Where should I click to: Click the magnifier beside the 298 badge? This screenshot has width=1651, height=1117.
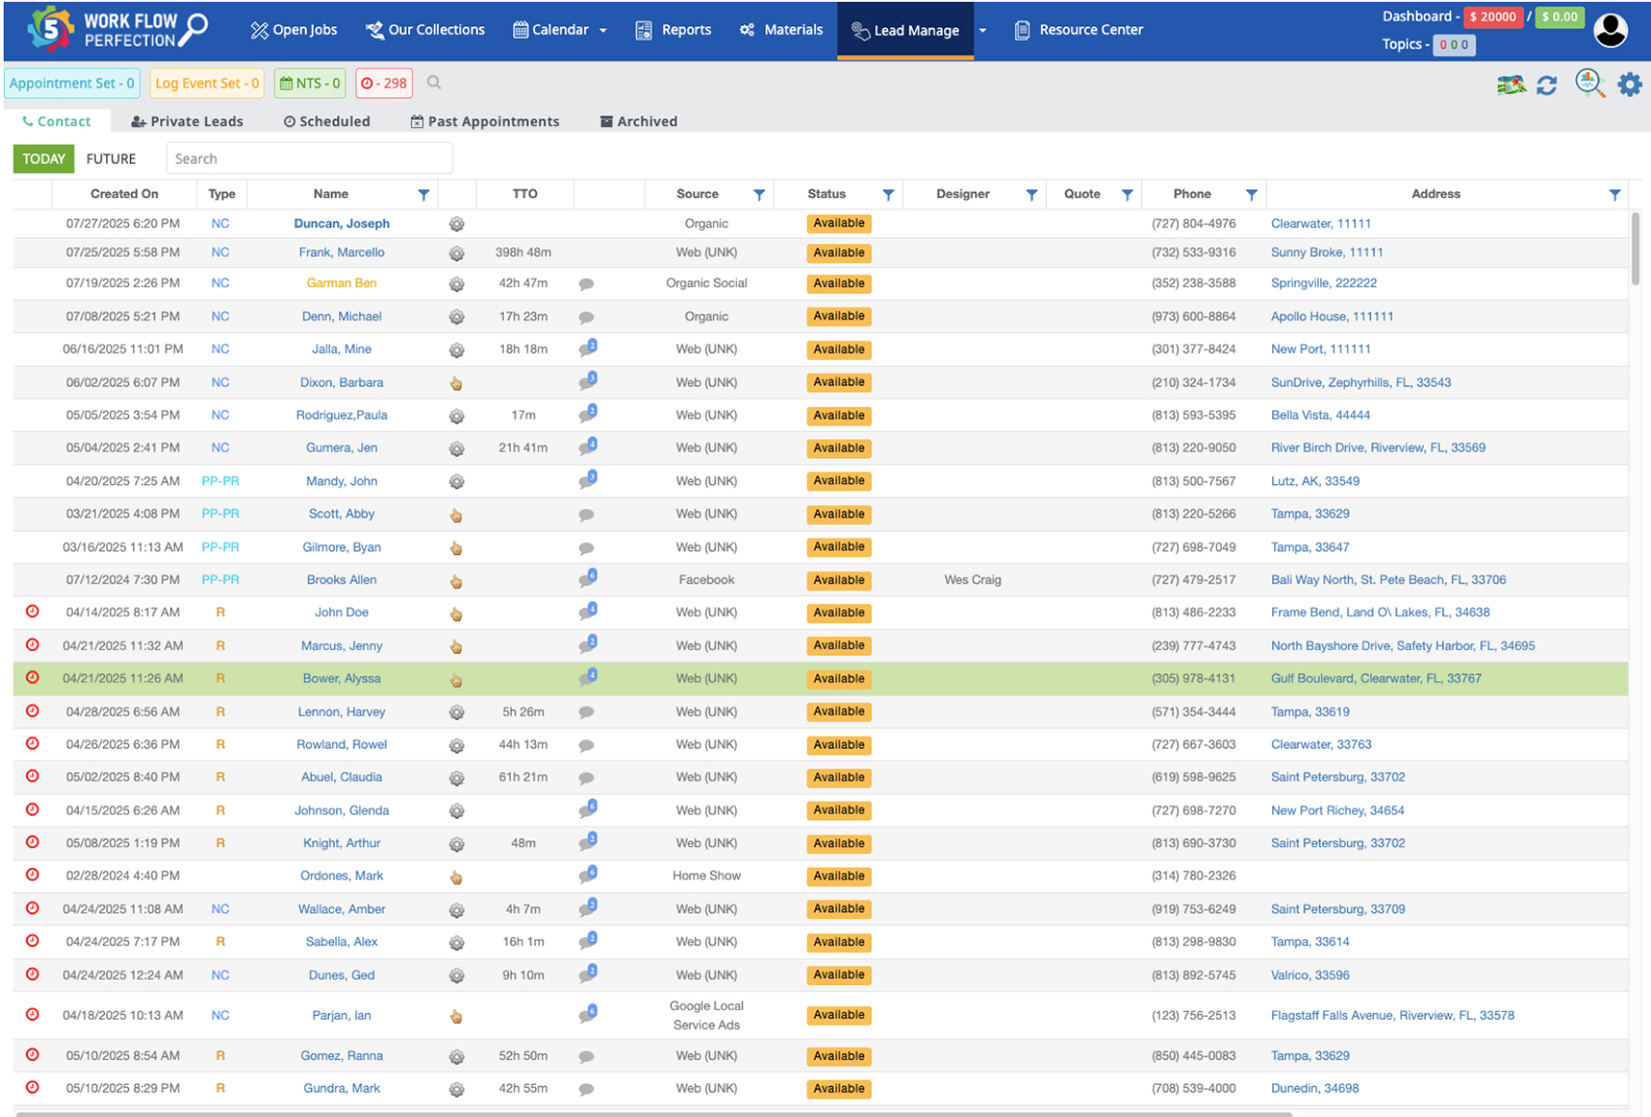(x=434, y=83)
